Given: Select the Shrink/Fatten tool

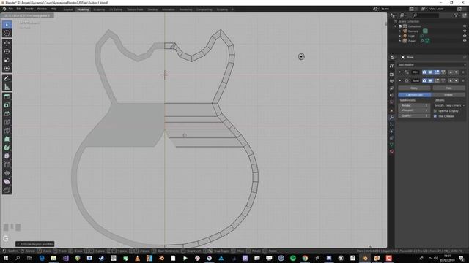Looking at the screenshot, I should click(7, 173).
